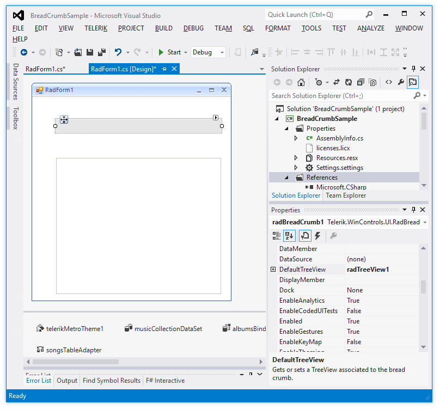Expand the DefaultTreeView property
Viewport: 440px width, 410px height.
coord(272,269)
